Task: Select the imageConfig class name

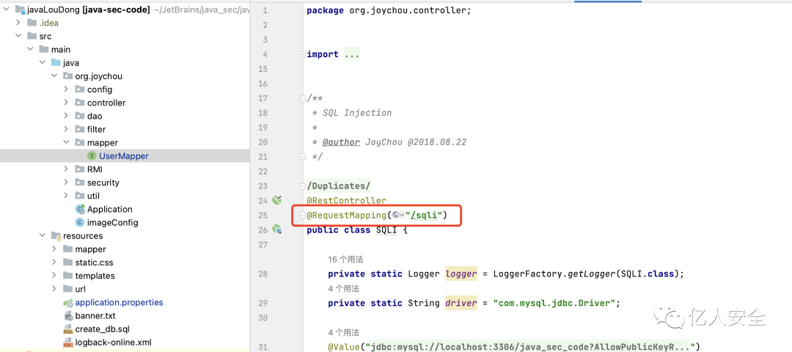Action: click(x=113, y=222)
